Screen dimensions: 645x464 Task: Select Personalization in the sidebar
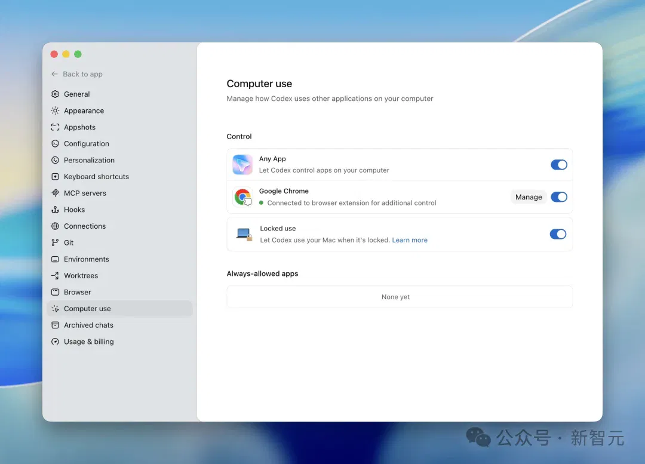pos(119,160)
